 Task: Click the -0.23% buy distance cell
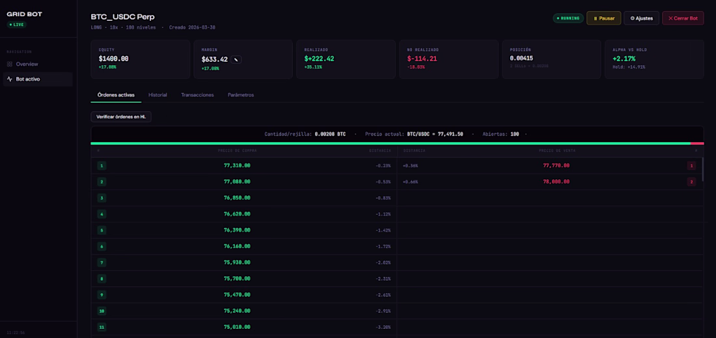pyautogui.click(x=383, y=166)
